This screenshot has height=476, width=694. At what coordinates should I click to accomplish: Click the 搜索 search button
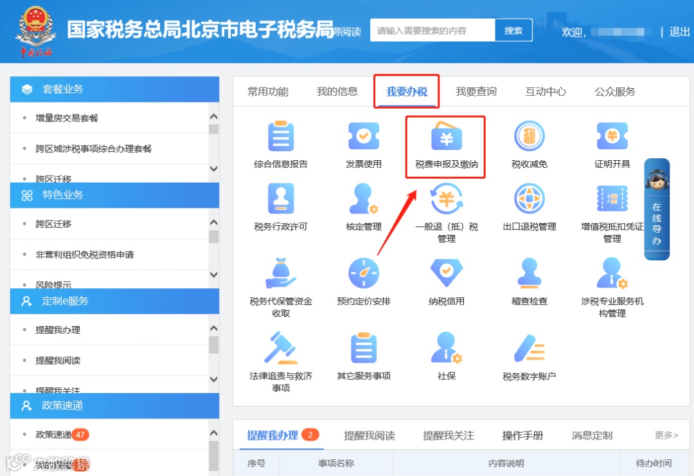point(513,31)
